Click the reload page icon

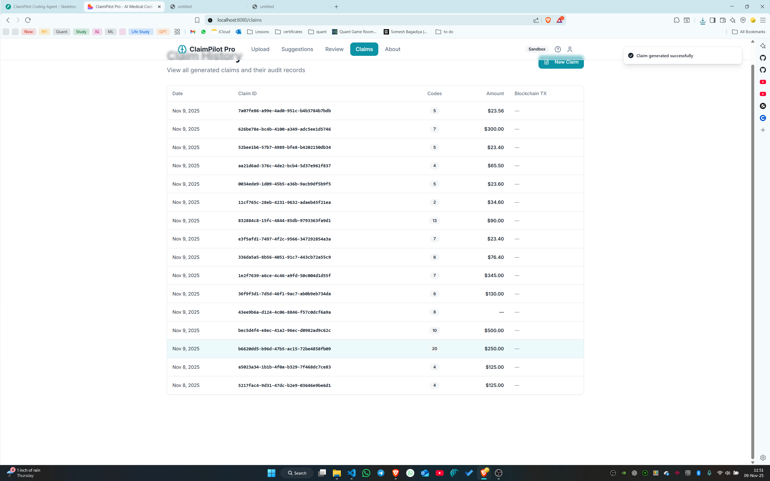pyautogui.click(x=28, y=20)
